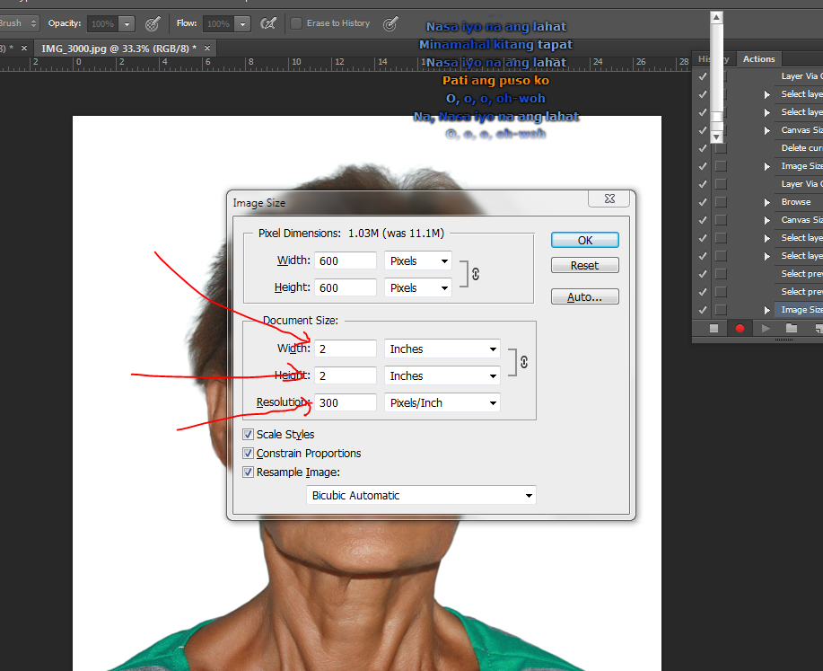The width and height of the screenshot is (823, 671).
Task: Click OK in Image Size dialog
Action: coord(584,240)
